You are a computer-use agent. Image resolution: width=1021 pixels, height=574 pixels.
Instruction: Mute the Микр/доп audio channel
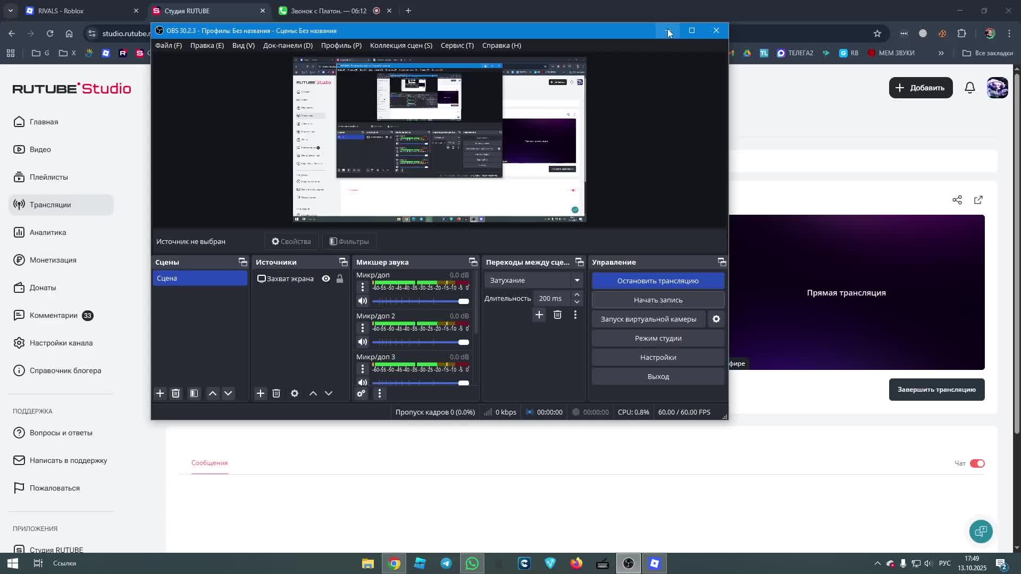[363, 301]
